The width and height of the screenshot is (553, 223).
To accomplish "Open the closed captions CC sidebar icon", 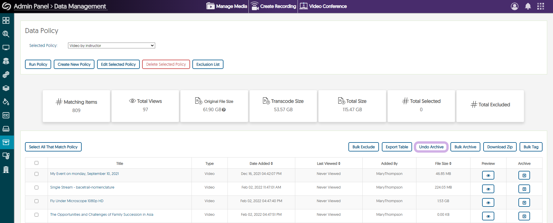I will [6, 115].
